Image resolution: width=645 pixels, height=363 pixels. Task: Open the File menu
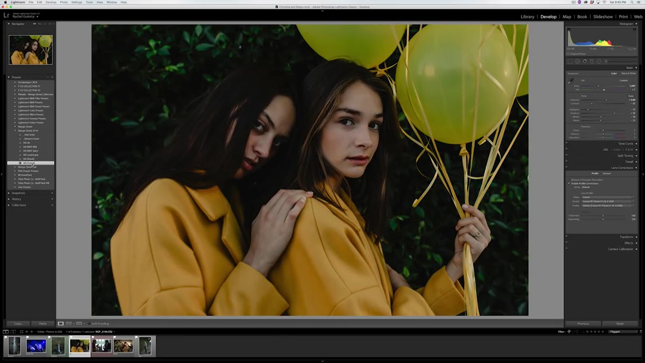pos(31,2)
